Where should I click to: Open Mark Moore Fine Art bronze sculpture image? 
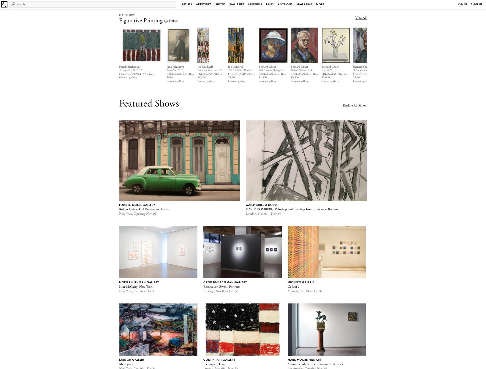coord(327,330)
